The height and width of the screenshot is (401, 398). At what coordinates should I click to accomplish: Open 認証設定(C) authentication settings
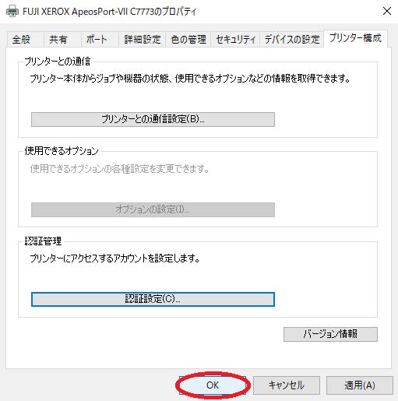(x=153, y=299)
